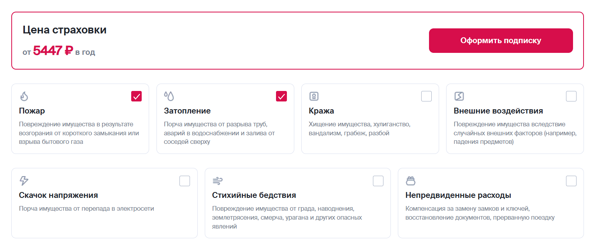Viewport: 596px width, 248px height.
Task: Select the water drops icon for Затопление
Action: coord(168,96)
